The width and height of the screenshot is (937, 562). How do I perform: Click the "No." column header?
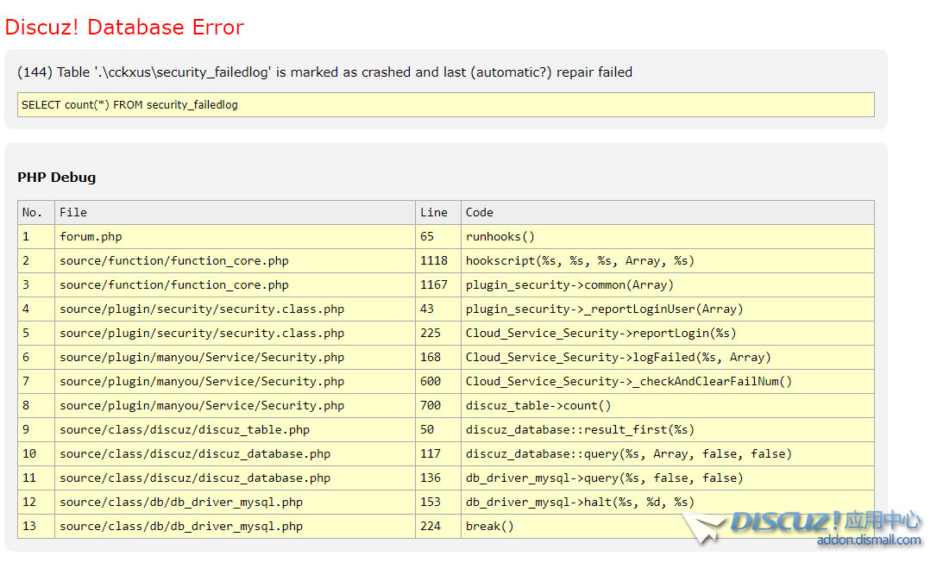pos(32,212)
